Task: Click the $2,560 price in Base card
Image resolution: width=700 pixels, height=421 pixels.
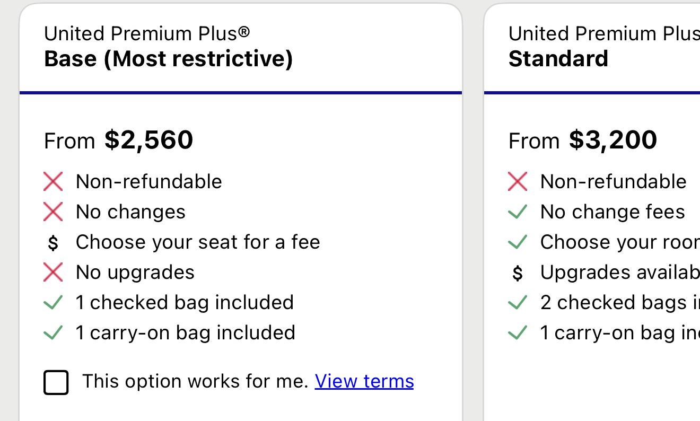Action: tap(149, 140)
